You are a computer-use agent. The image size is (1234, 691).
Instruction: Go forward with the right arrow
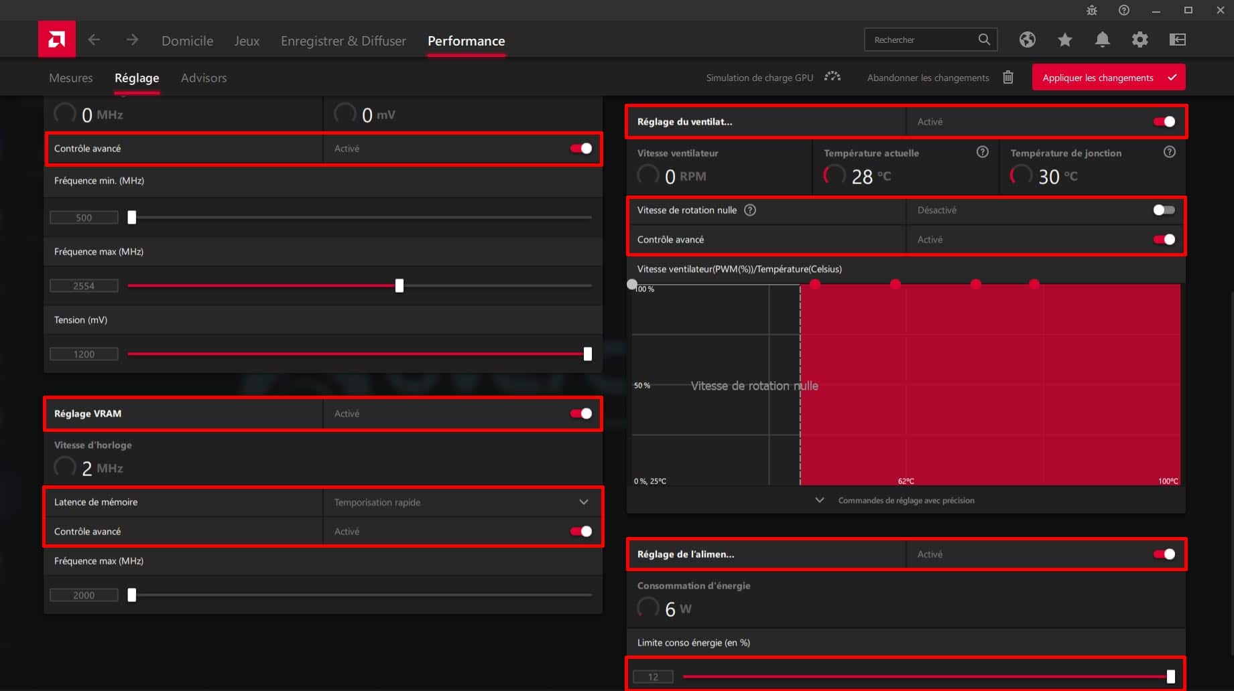point(132,40)
